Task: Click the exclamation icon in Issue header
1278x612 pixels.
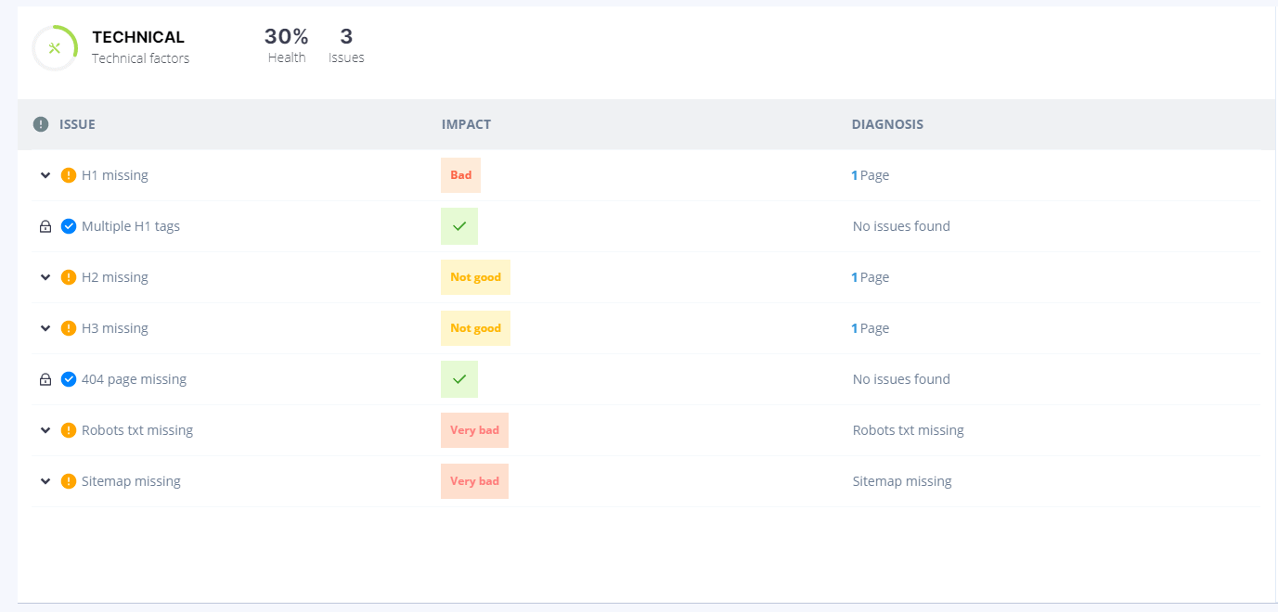Action: [x=41, y=124]
